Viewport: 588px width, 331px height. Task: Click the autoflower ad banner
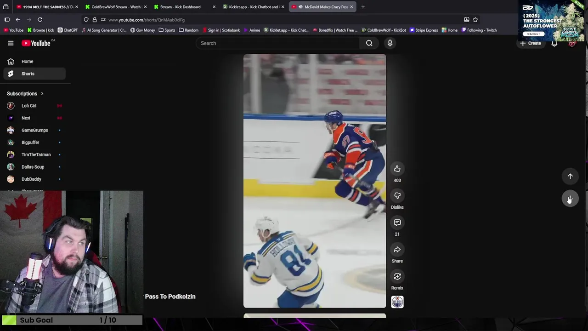pos(552,21)
